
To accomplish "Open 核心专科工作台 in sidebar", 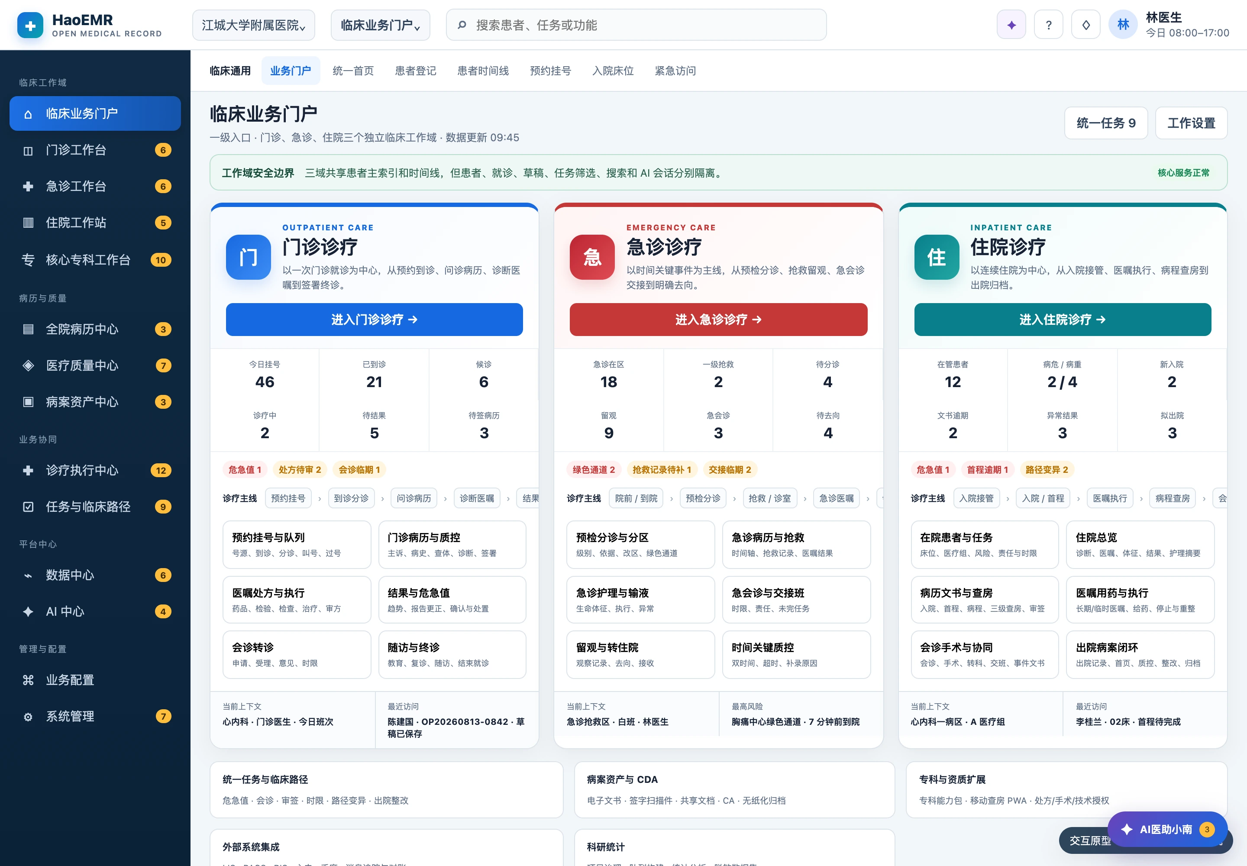I will (x=95, y=260).
